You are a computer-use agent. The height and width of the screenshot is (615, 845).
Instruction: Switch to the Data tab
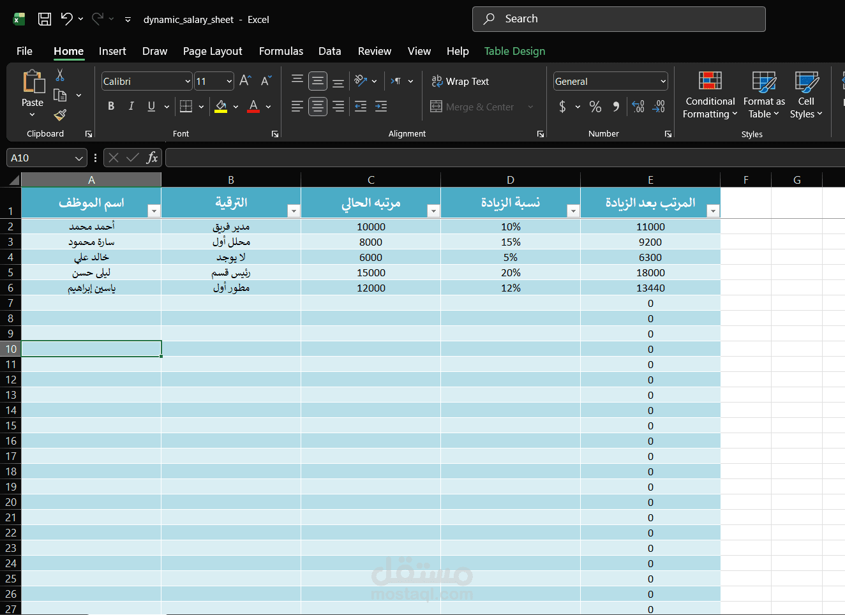[x=330, y=51]
